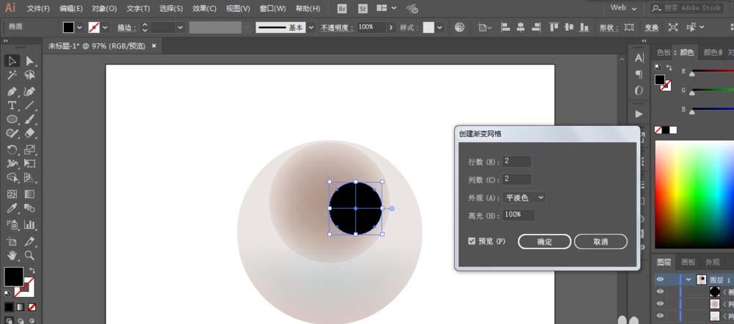Image resolution: width=734 pixels, height=324 pixels.
Task: Select the Pen tool
Action: click(x=12, y=92)
